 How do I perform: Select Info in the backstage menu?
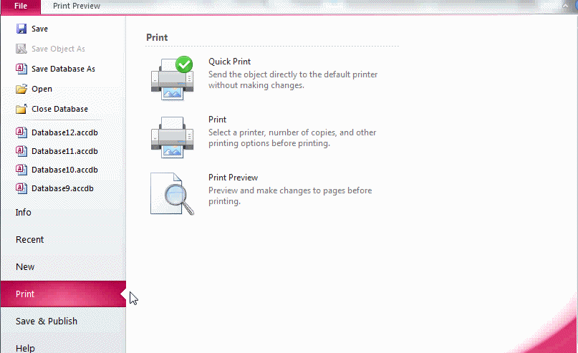[x=24, y=213]
